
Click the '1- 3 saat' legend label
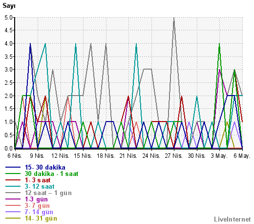point(38,180)
